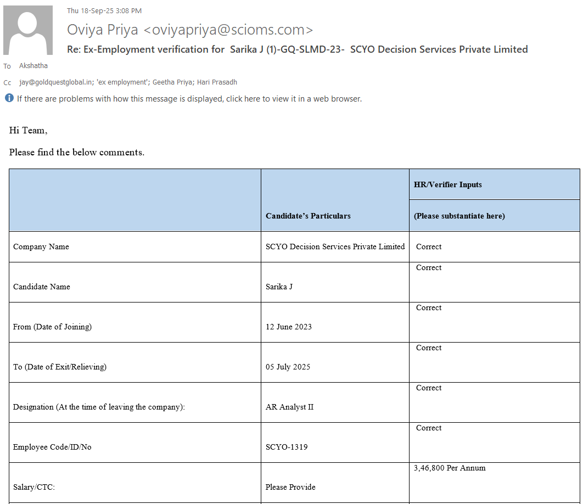Click 'From (Date of Joining)' label
The width and height of the screenshot is (583, 504).
tap(52, 327)
